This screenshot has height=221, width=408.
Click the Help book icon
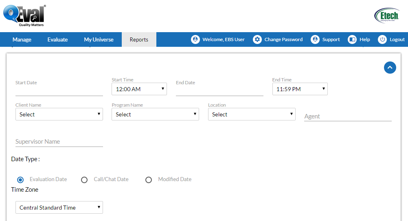click(352, 39)
